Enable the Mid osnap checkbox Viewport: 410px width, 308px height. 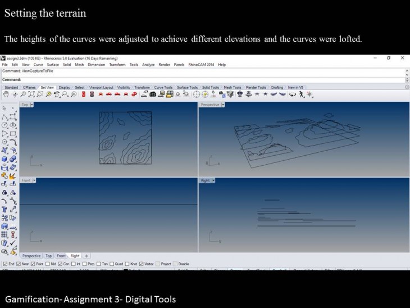(47, 264)
